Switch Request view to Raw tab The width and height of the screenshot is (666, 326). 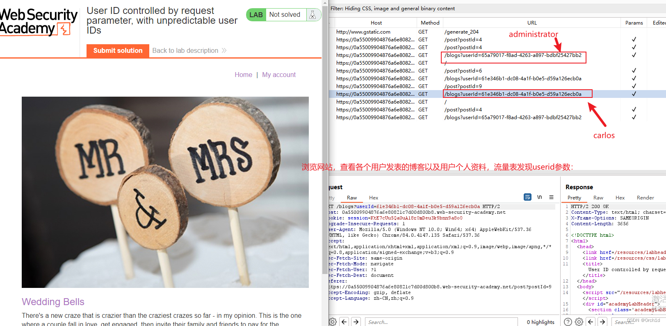[352, 198]
